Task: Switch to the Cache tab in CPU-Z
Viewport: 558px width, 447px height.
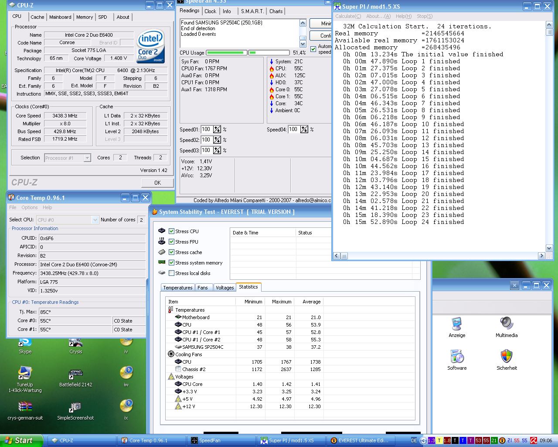Action: (x=37, y=17)
